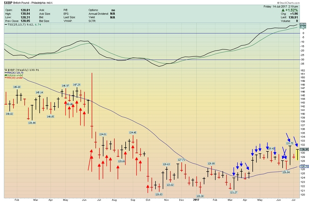Click the 140.05 price label
This screenshot has height=202, width=309.
(50, 117)
